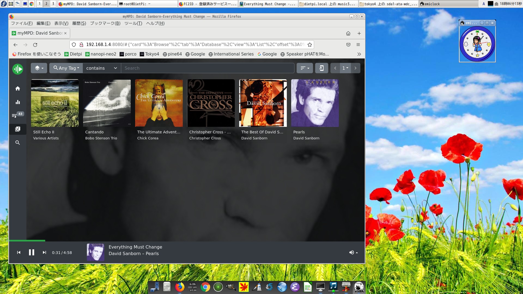
Task: Open the contains operator combo box
Action: [101, 68]
